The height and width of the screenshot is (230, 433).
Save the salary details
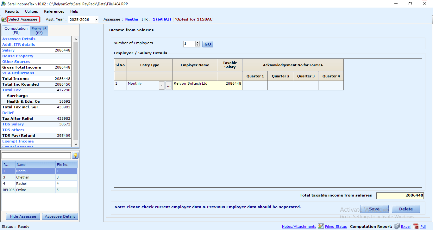click(374, 209)
